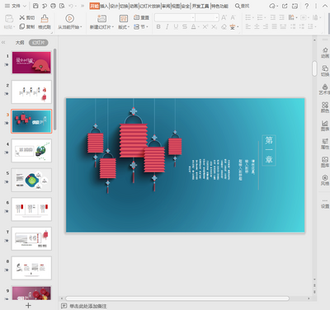Click the Cut (剪切) scissors icon
This screenshot has width=330, height=310.
(22, 17)
